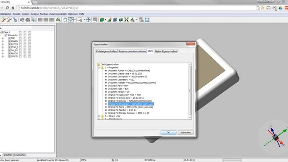Click the blue wireframe cube icon

tap(115, 20)
